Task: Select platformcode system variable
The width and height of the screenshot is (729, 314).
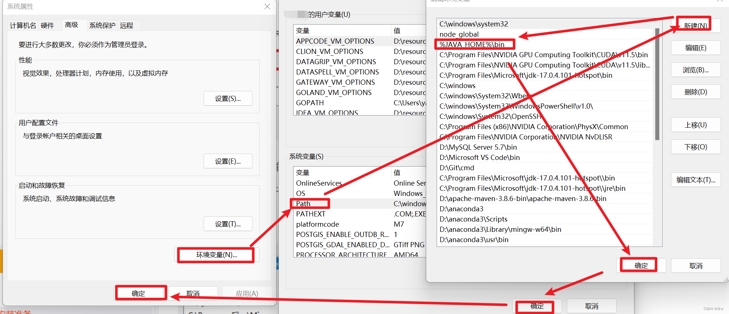Action: [x=360, y=224]
